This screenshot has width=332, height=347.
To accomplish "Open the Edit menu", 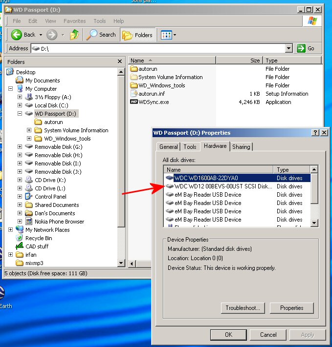I will (x=33, y=21).
